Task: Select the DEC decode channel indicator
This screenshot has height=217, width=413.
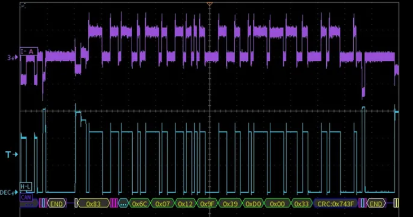Action: [9, 192]
